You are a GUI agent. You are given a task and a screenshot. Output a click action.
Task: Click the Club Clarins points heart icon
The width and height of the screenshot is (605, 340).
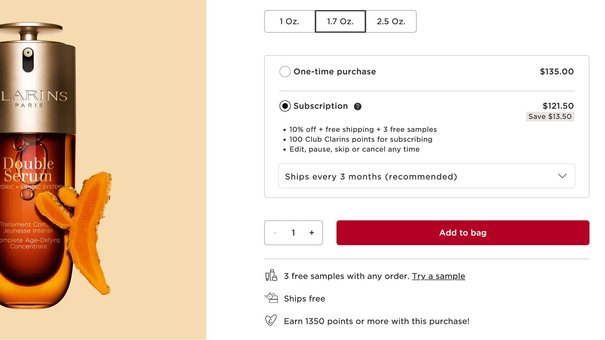point(271,321)
